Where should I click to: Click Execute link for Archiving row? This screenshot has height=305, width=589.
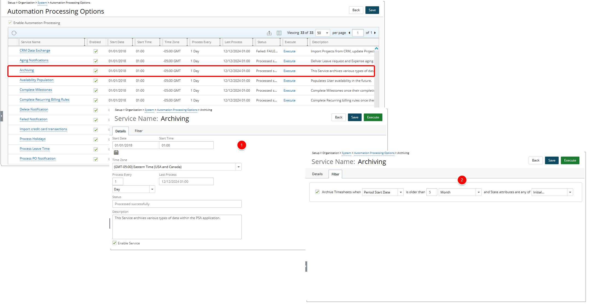[x=289, y=71]
